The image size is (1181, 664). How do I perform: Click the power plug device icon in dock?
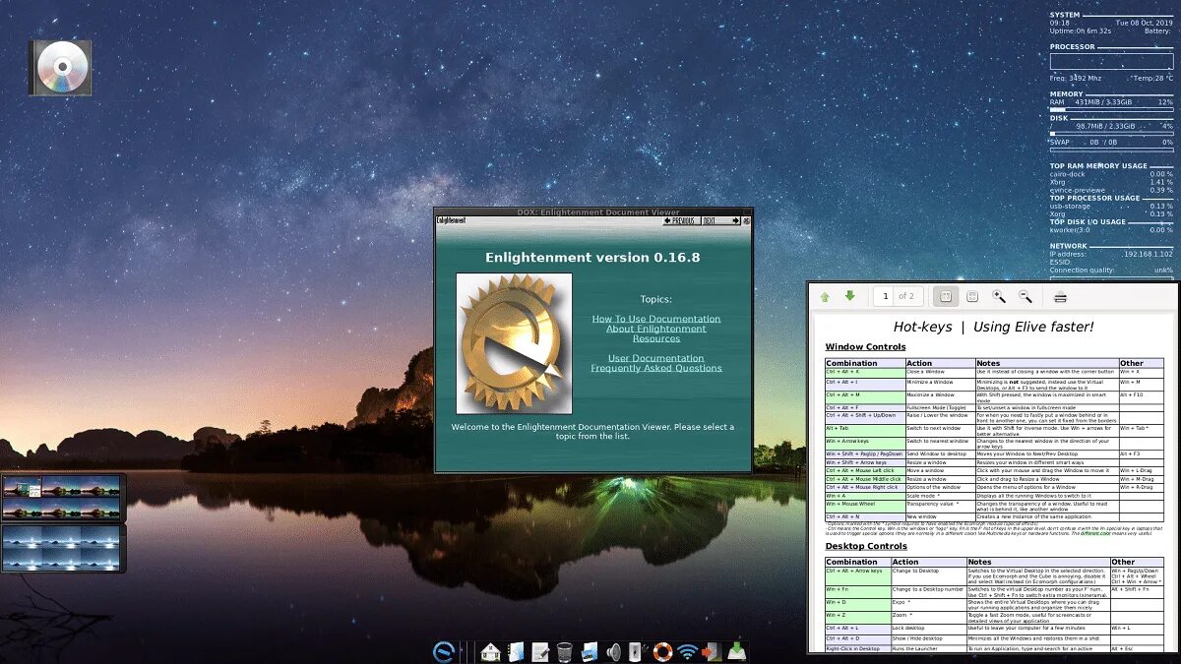[x=638, y=651]
